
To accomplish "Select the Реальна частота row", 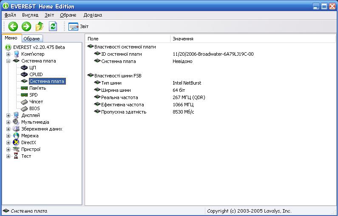I will tap(119, 97).
